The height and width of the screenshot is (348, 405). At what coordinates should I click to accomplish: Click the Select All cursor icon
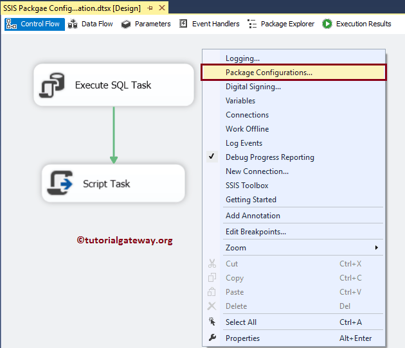[x=212, y=322]
